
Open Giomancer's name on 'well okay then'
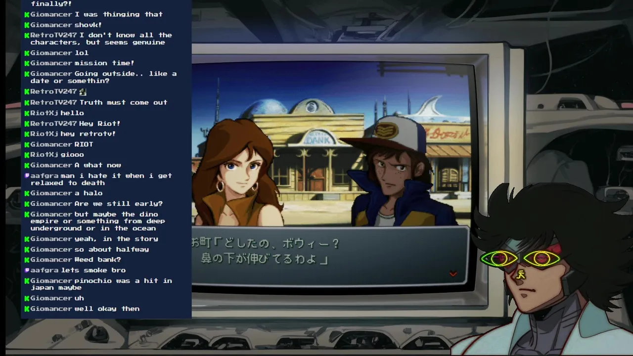[51, 309]
